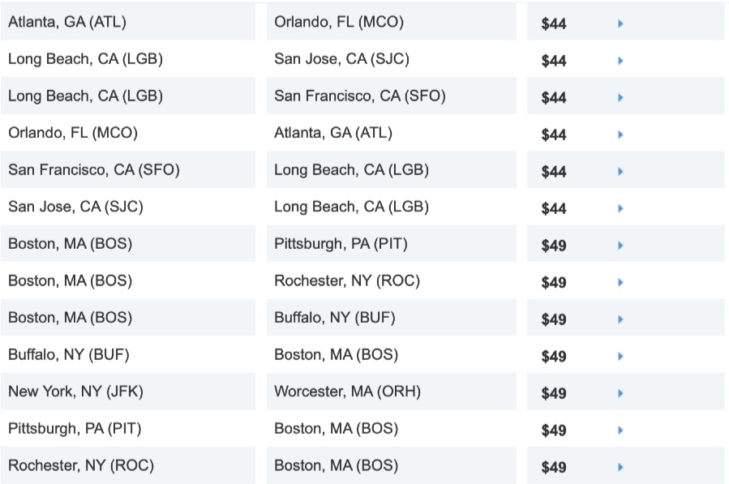The image size is (729, 484).
Task: Choose destination Buffalo, NY (BUF)
Action: coord(335,318)
